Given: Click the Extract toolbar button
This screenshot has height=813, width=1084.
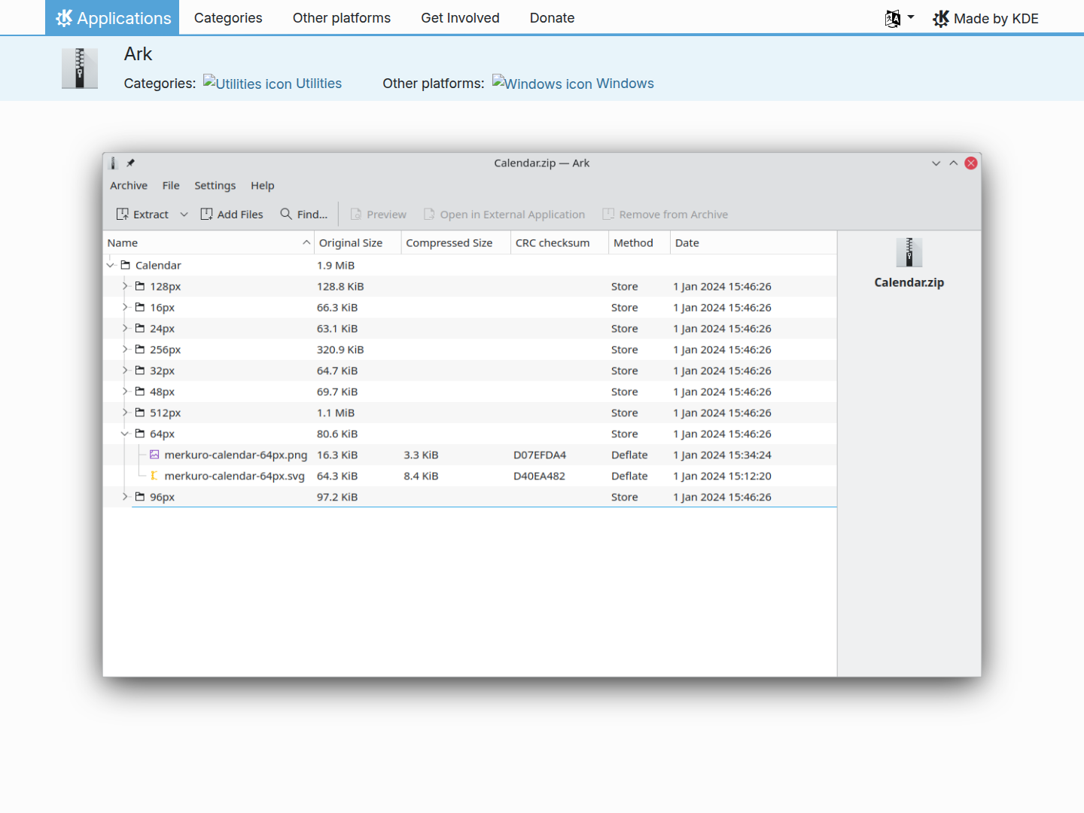Looking at the screenshot, I should (142, 215).
